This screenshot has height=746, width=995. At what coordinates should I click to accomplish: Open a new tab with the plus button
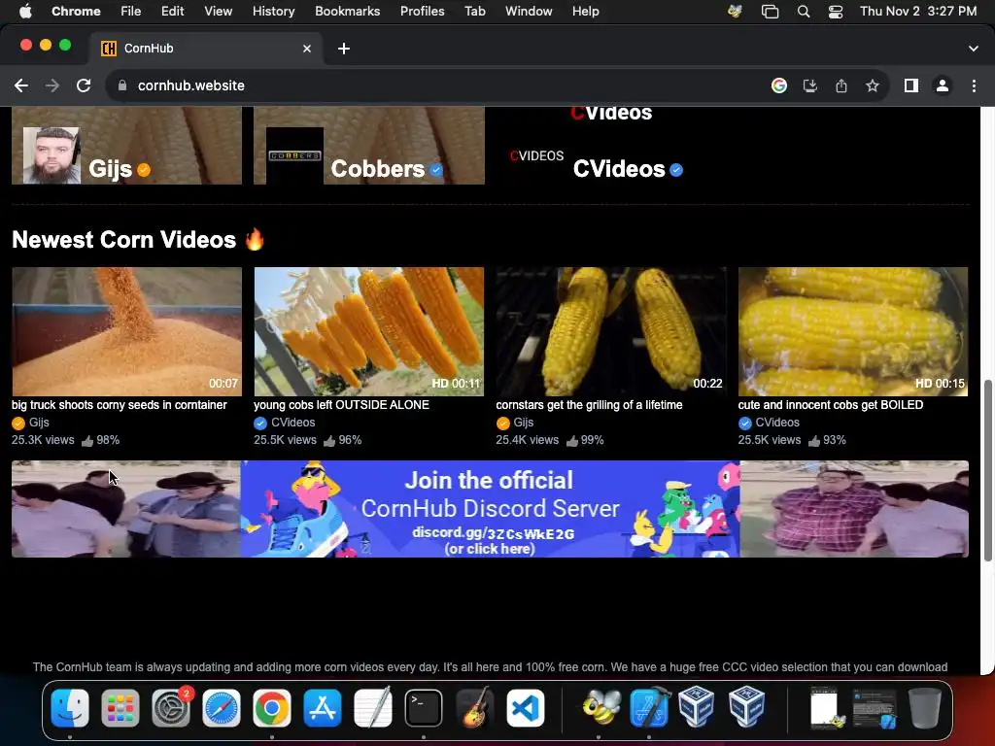tap(344, 49)
